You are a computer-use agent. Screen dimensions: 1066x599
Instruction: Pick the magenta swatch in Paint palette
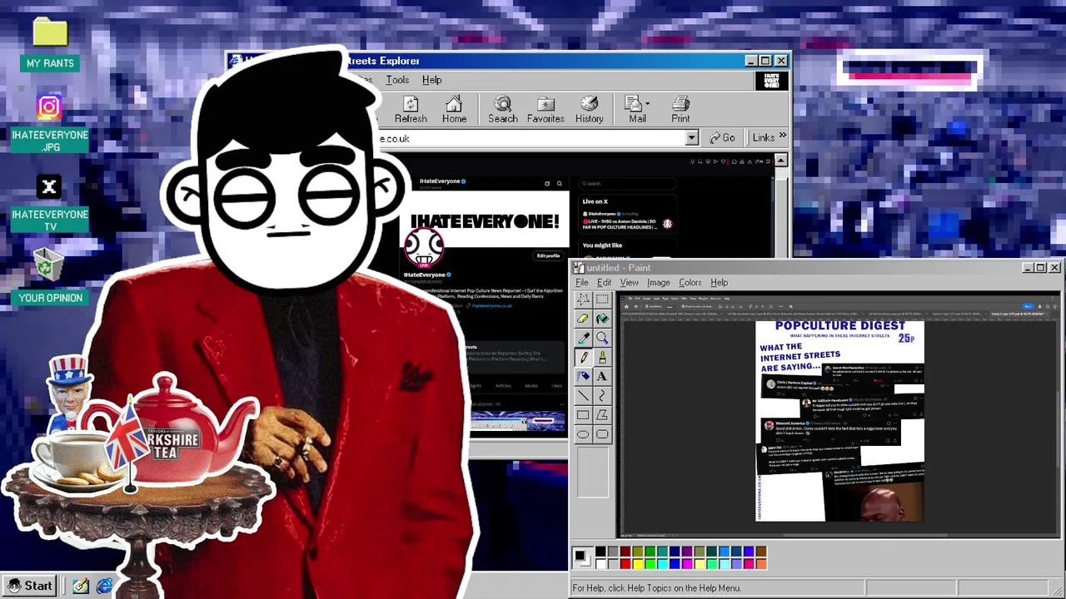pos(687,564)
